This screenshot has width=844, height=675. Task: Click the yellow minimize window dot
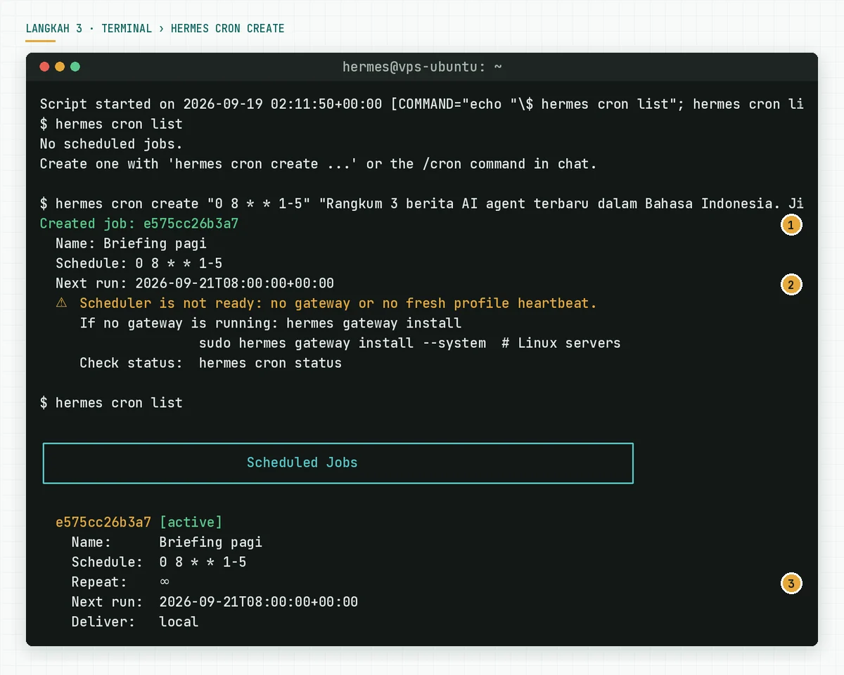click(60, 67)
